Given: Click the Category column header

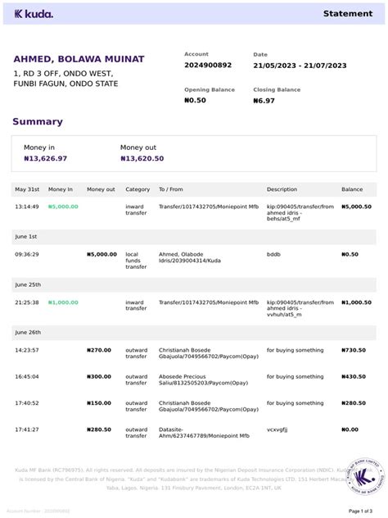Looking at the screenshot, I should (x=138, y=189).
